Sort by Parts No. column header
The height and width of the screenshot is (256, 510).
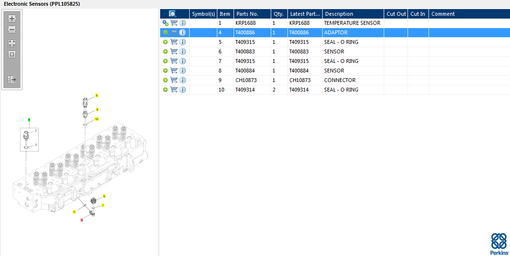[x=252, y=14]
